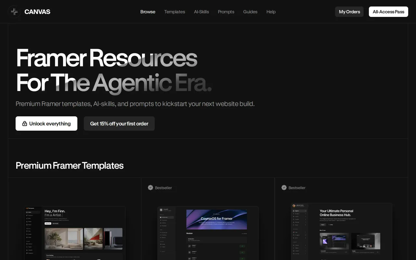Click Get 15% off your first order
Screen dimensions: 416x260
click(x=119, y=123)
